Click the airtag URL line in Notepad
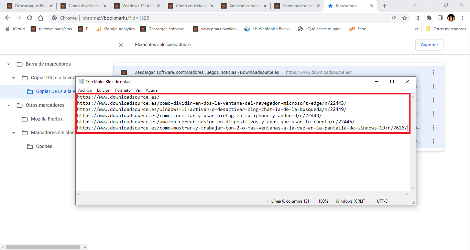Viewport: 470px width, 250px height. click(199, 115)
